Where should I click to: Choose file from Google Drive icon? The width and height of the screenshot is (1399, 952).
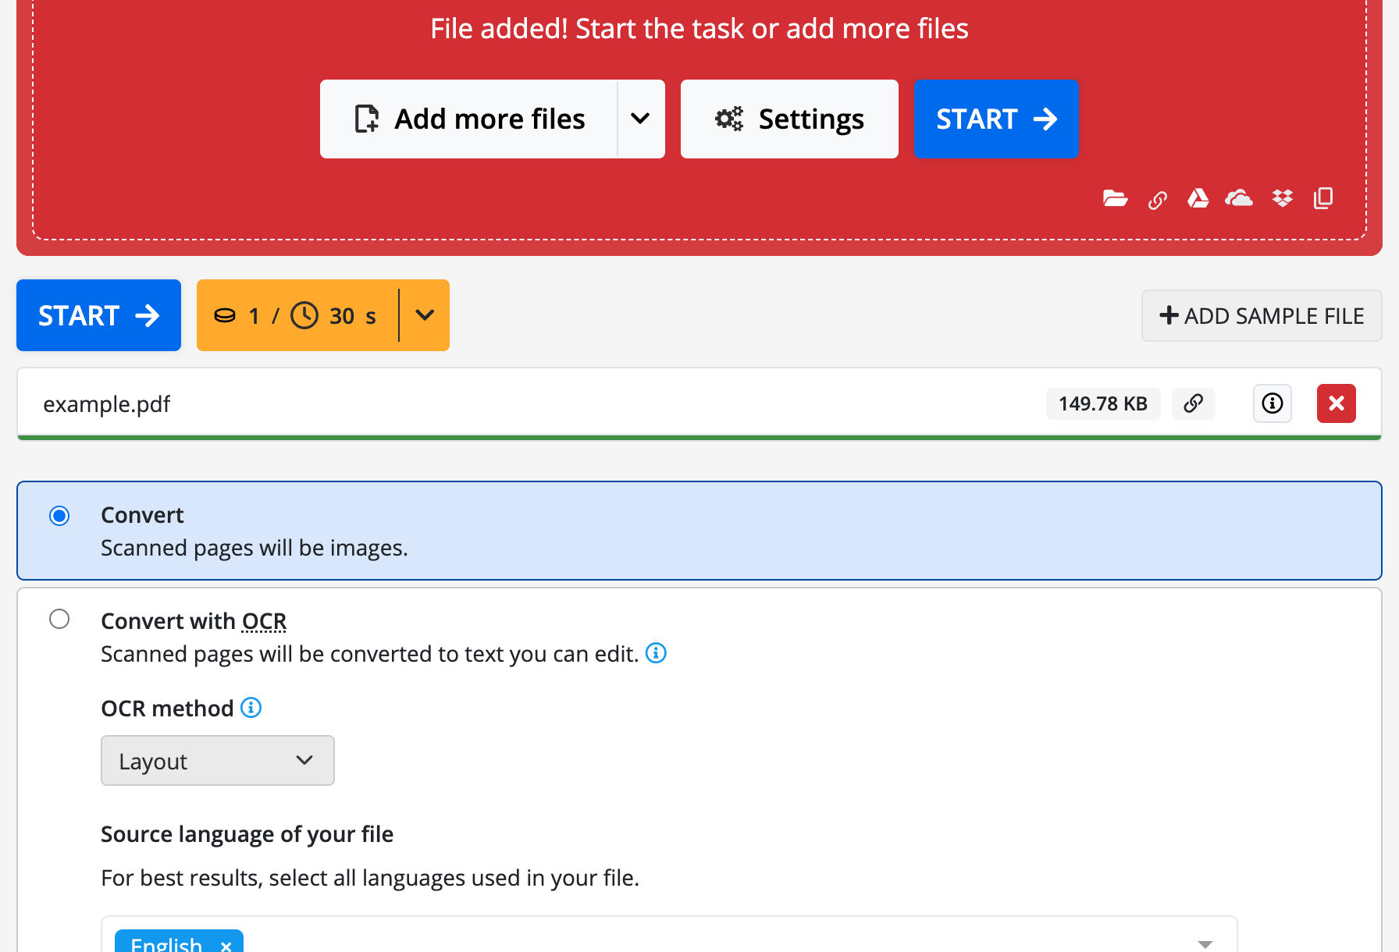[x=1198, y=199]
